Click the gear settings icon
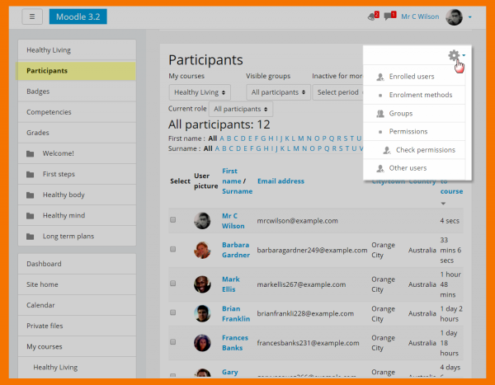Screen dimensions: 495x385 pyautogui.click(x=453, y=56)
